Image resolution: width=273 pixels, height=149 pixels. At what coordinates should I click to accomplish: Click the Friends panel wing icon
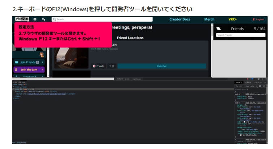coord(218,29)
